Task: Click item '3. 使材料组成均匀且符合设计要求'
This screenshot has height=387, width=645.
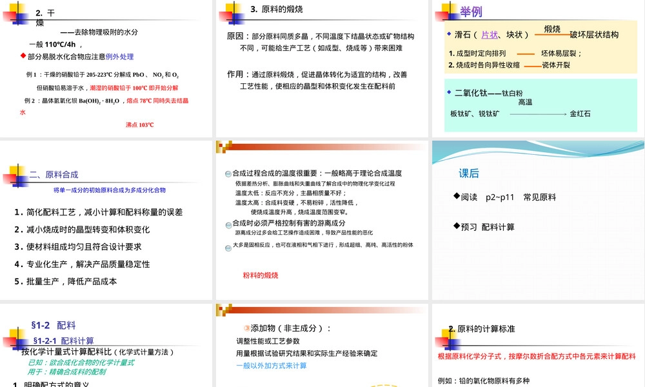Action: [x=78, y=247]
